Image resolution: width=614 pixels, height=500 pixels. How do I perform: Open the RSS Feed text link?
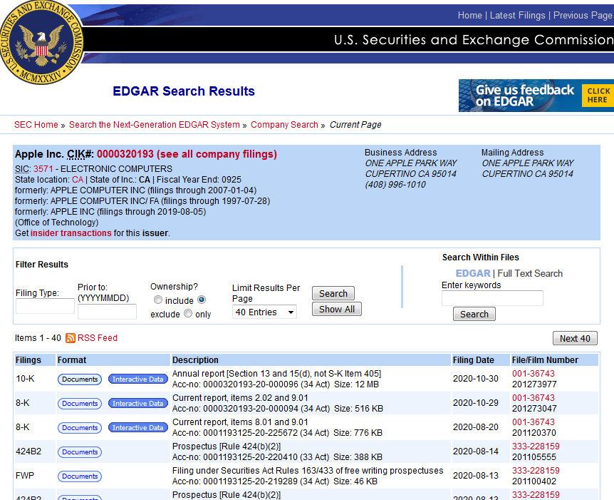pyautogui.click(x=98, y=338)
